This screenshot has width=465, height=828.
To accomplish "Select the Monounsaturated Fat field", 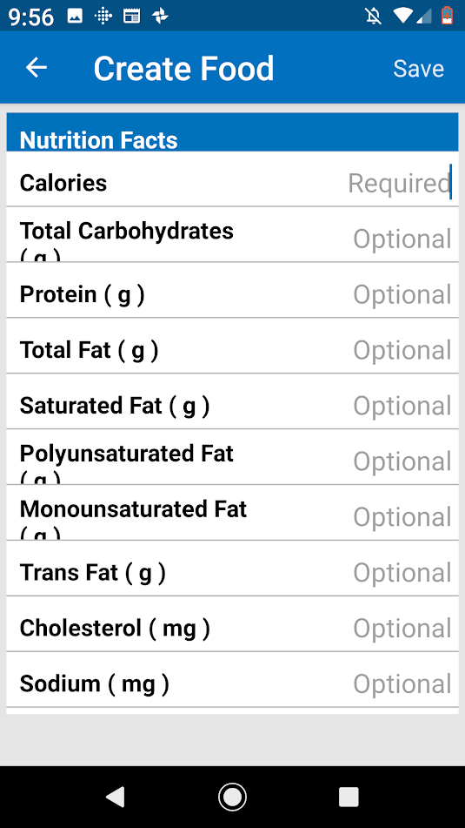I will coord(233,513).
